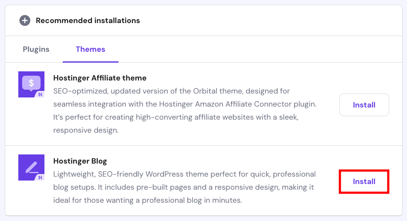Image resolution: width=407 pixels, height=221 pixels.
Task: Install the Hostinger Blog theme
Action: [x=364, y=181]
